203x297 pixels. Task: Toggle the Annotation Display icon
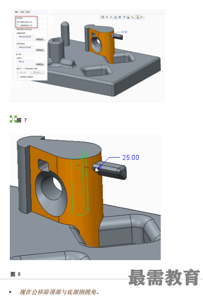(137, 17)
